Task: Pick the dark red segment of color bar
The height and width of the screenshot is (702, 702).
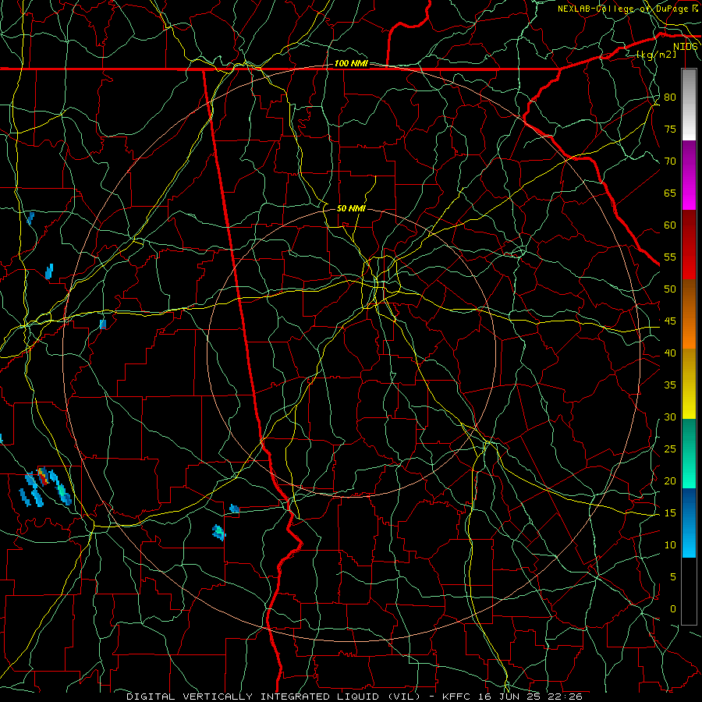Action: 689,245
